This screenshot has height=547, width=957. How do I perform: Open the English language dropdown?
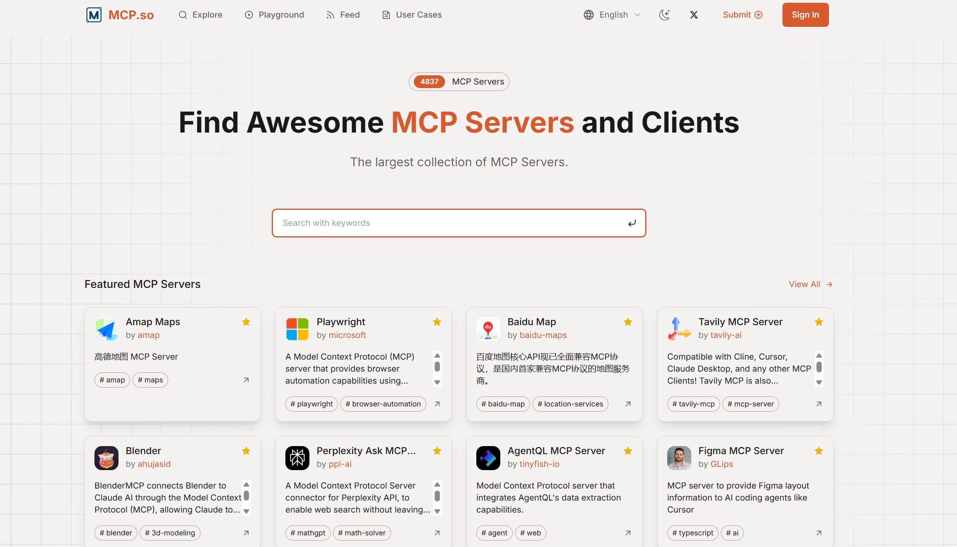(612, 15)
